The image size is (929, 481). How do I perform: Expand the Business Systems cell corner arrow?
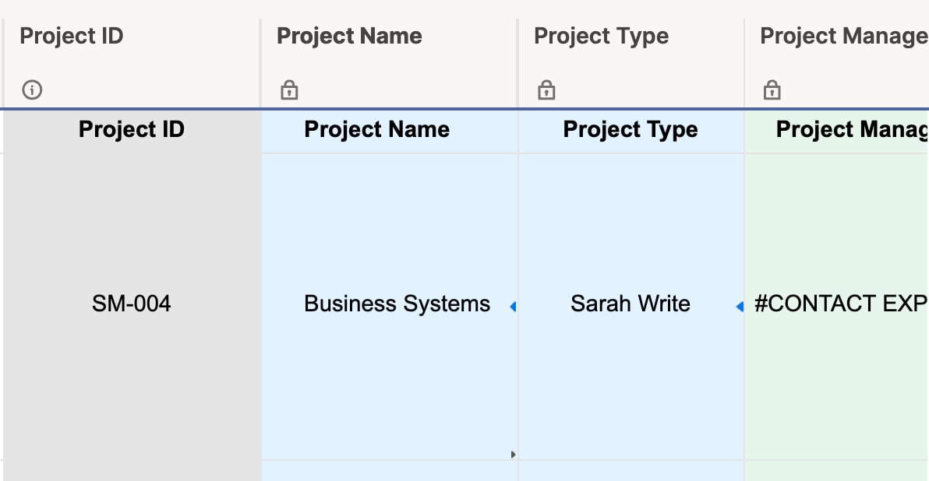coord(513,454)
